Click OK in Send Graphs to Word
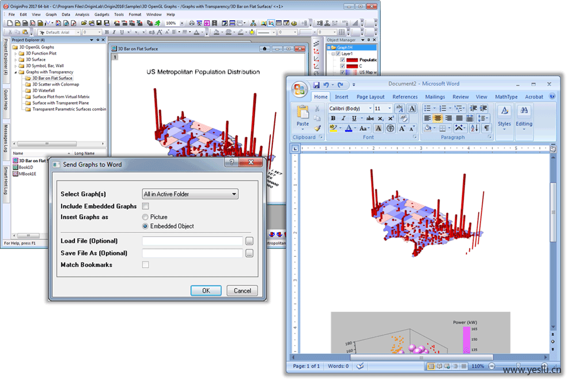This screenshot has height=381, width=568. click(206, 291)
